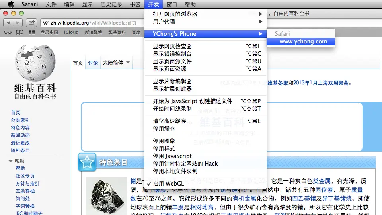Open 苹果中国 bookmark
This screenshot has width=382, height=215.
coord(49,32)
